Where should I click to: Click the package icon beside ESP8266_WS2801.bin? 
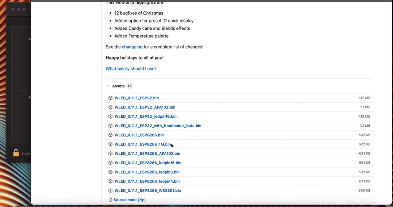pyautogui.click(x=110, y=191)
